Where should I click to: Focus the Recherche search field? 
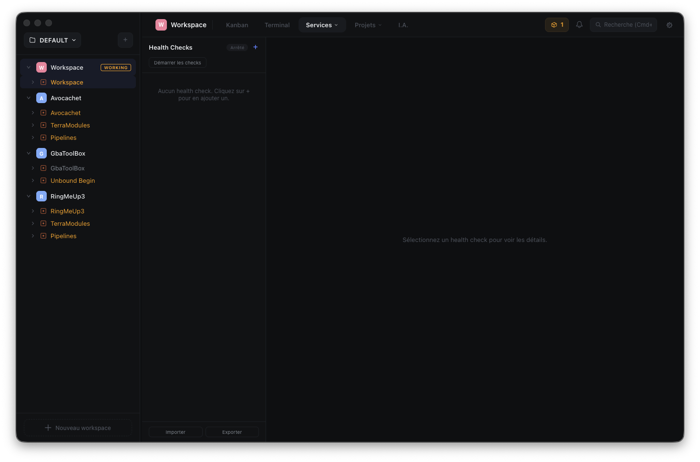click(x=624, y=25)
